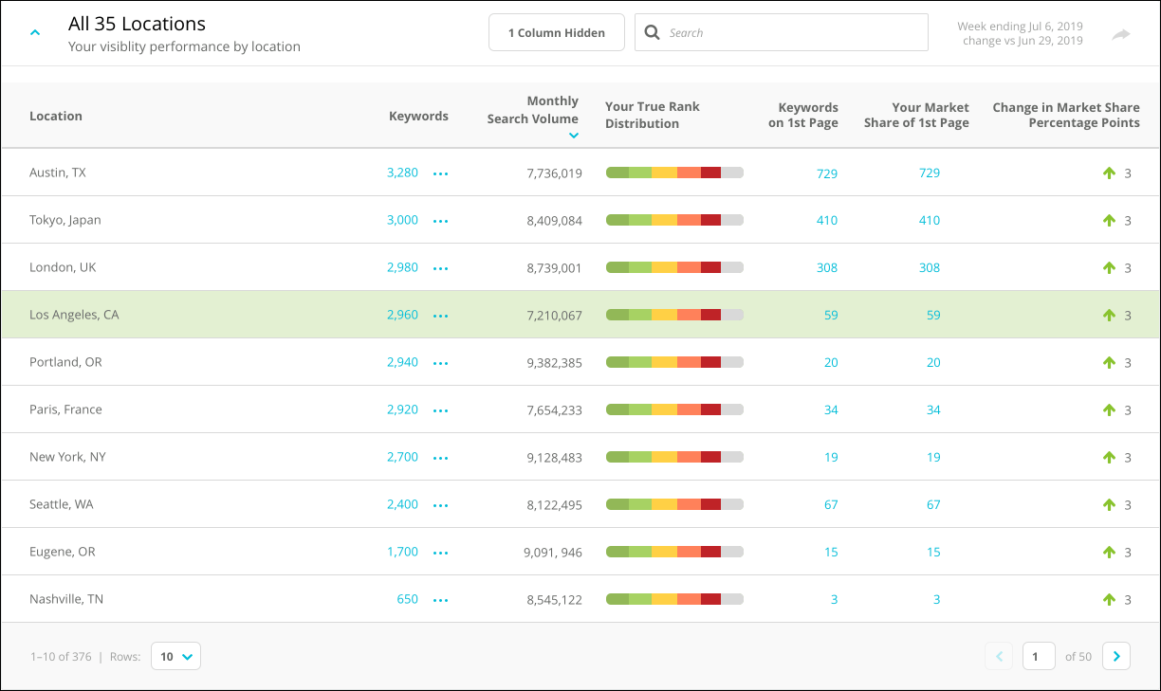This screenshot has height=691, width=1161.
Task: Open 308 Keywords on 1st Page for London
Action: click(x=827, y=267)
